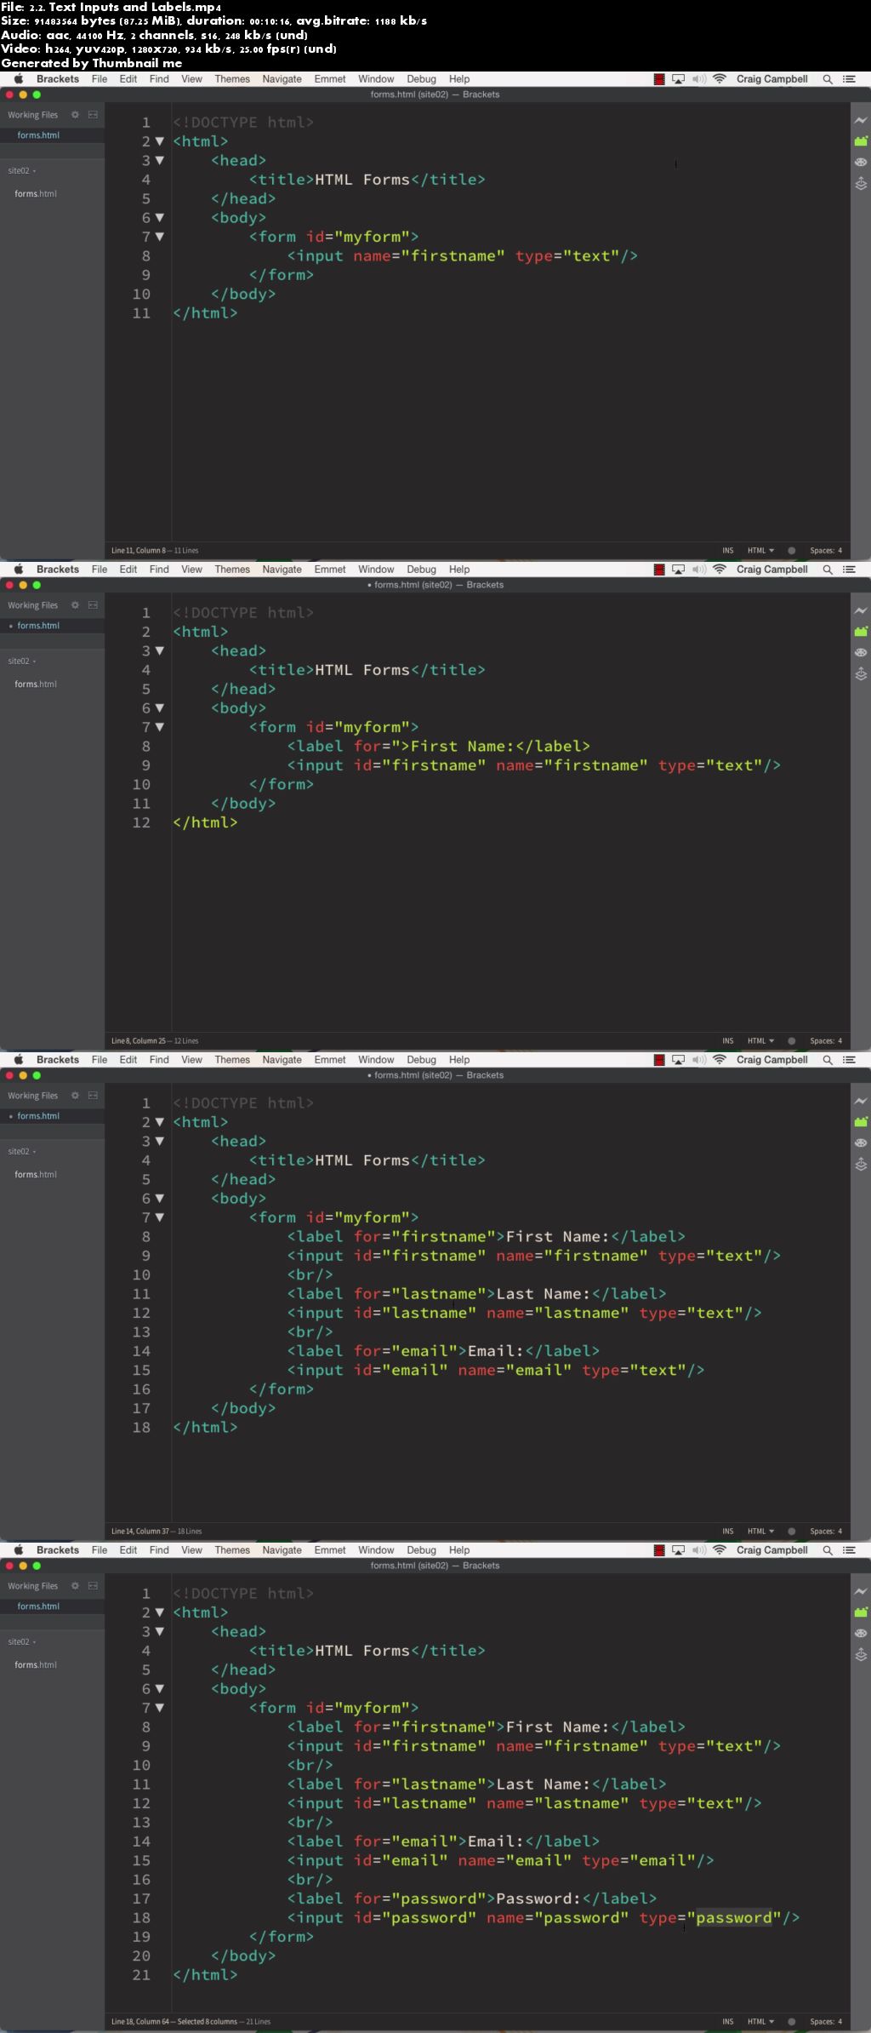Collapse head fold arrow on line 3, 12-line frame
Image resolution: width=871 pixels, height=2033 pixels.
point(160,650)
